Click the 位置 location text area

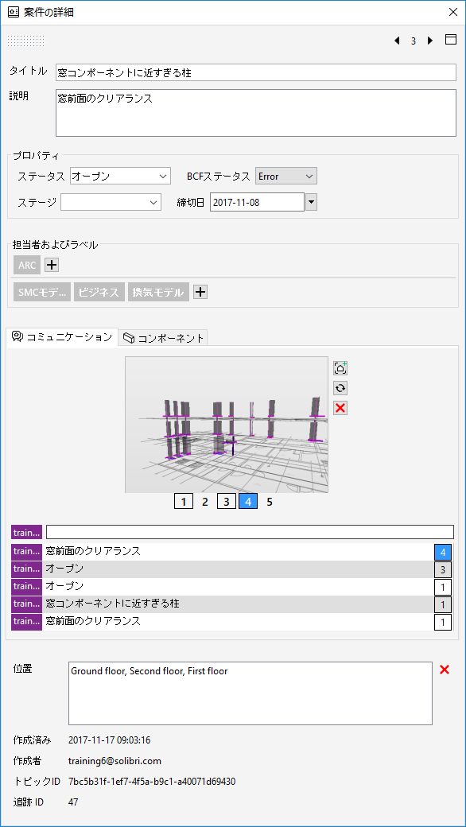[250, 693]
